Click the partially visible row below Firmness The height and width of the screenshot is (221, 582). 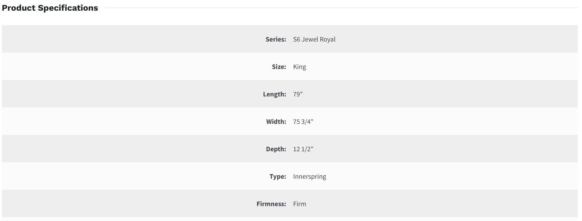[x=289, y=219]
